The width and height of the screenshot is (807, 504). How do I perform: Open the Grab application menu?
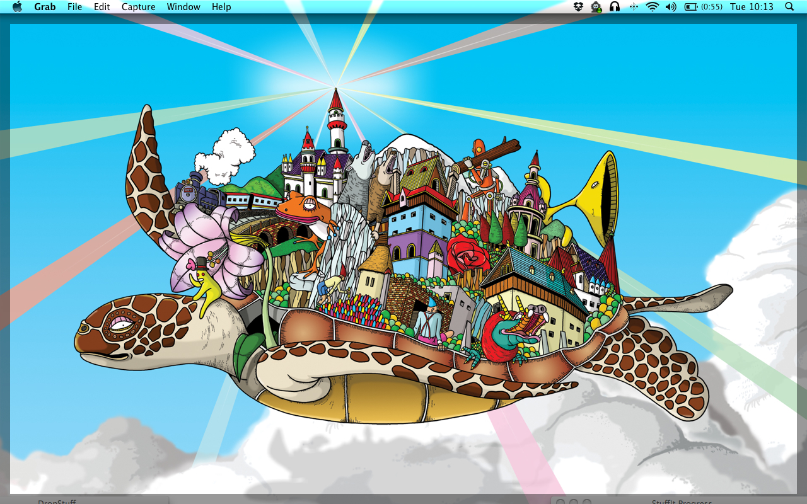[x=45, y=7]
